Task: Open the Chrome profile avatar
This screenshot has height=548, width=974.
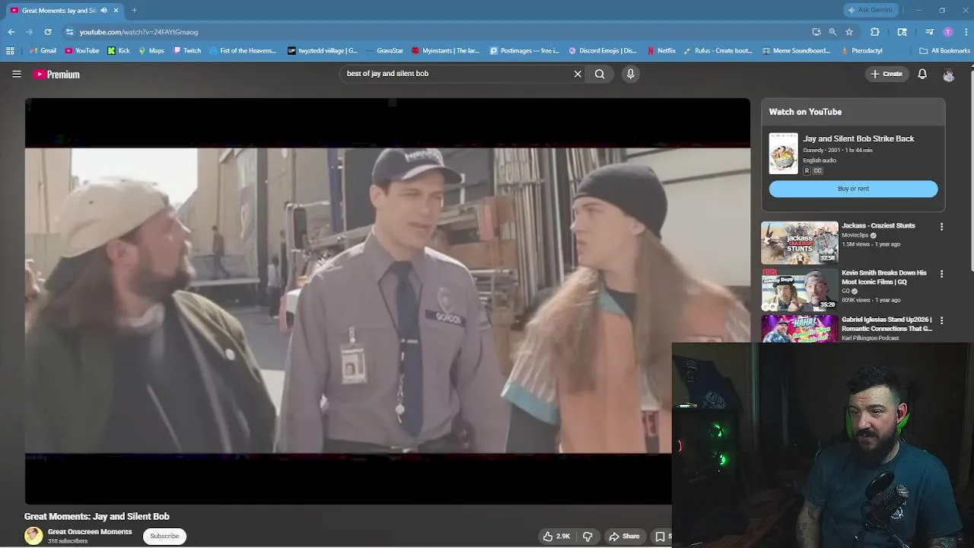Action: [x=947, y=32]
